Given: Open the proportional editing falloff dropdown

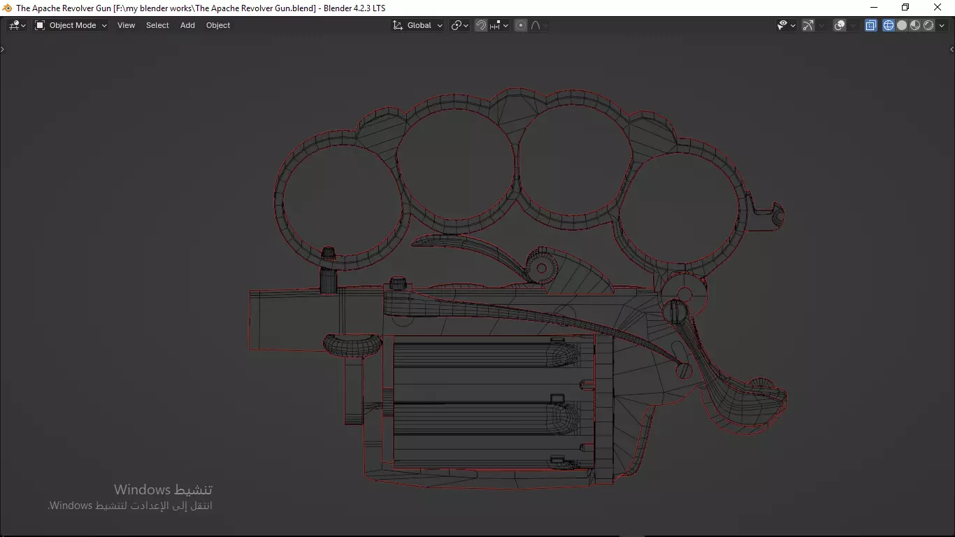Looking at the screenshot, I should [539, 25].
